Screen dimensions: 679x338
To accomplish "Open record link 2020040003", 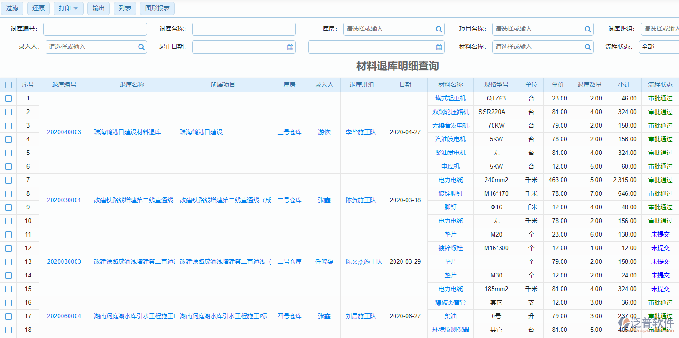I will 64,132.
